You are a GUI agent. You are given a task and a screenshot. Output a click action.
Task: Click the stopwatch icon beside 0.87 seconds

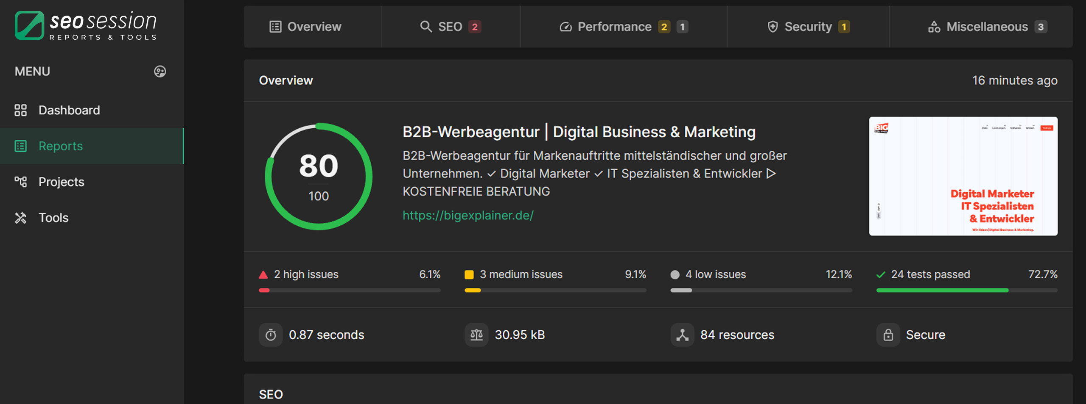coord(271,335)
